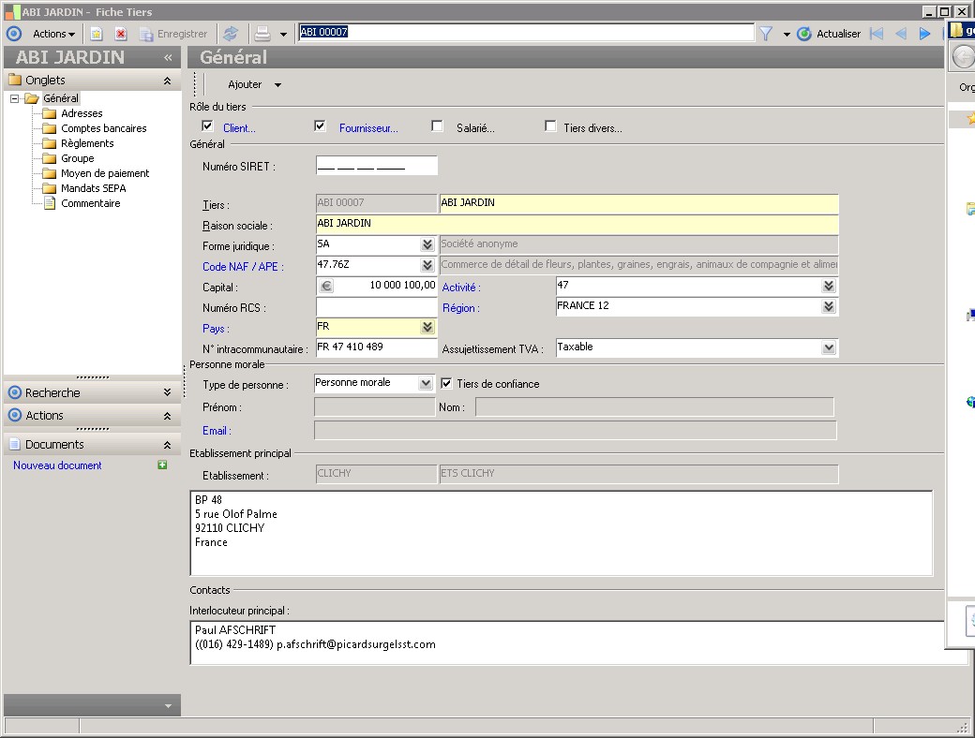Collapse the ABI JARDIN side panel
Screen dimensions: 975x738
point(168,57)
